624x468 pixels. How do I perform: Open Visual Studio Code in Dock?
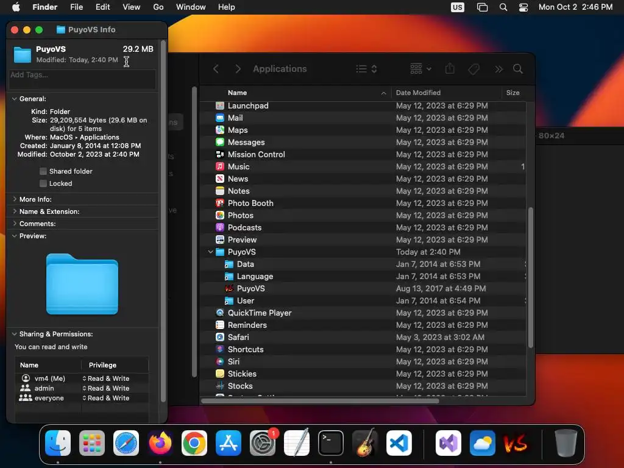click(x=399, y=443)
